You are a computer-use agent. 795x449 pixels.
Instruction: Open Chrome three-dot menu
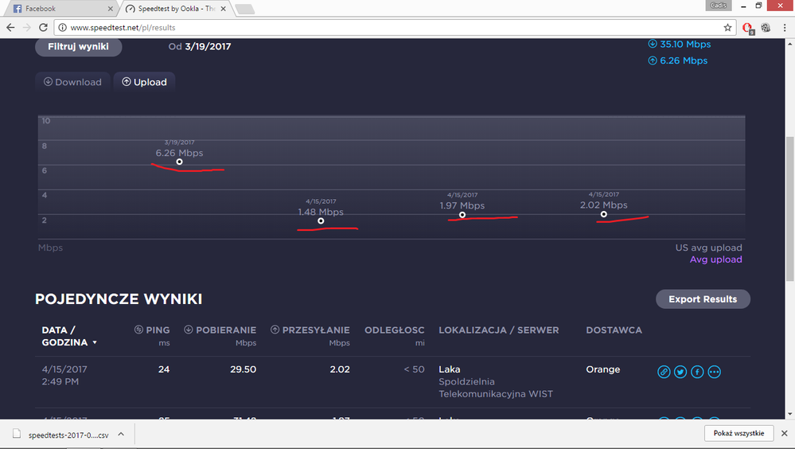pyautogui.click(x=782, y=27)
